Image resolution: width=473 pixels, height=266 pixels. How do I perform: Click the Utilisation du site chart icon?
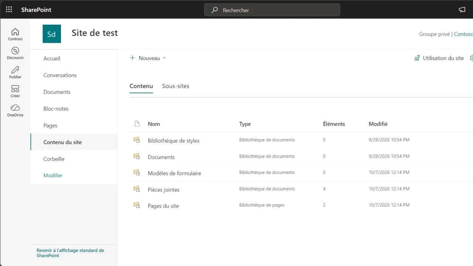click(x=417, y=58)
